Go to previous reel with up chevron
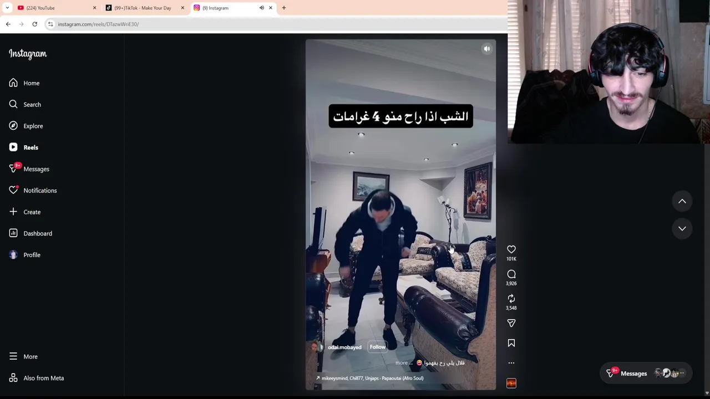 point(682,201)
